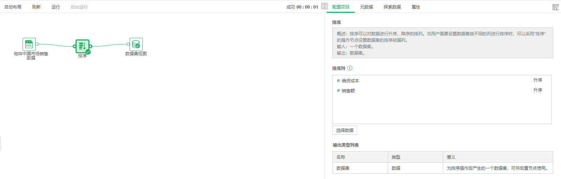Screen dimensions: 561x179
Task: Expand the left edge side panel handle
Action: (1, 144)
